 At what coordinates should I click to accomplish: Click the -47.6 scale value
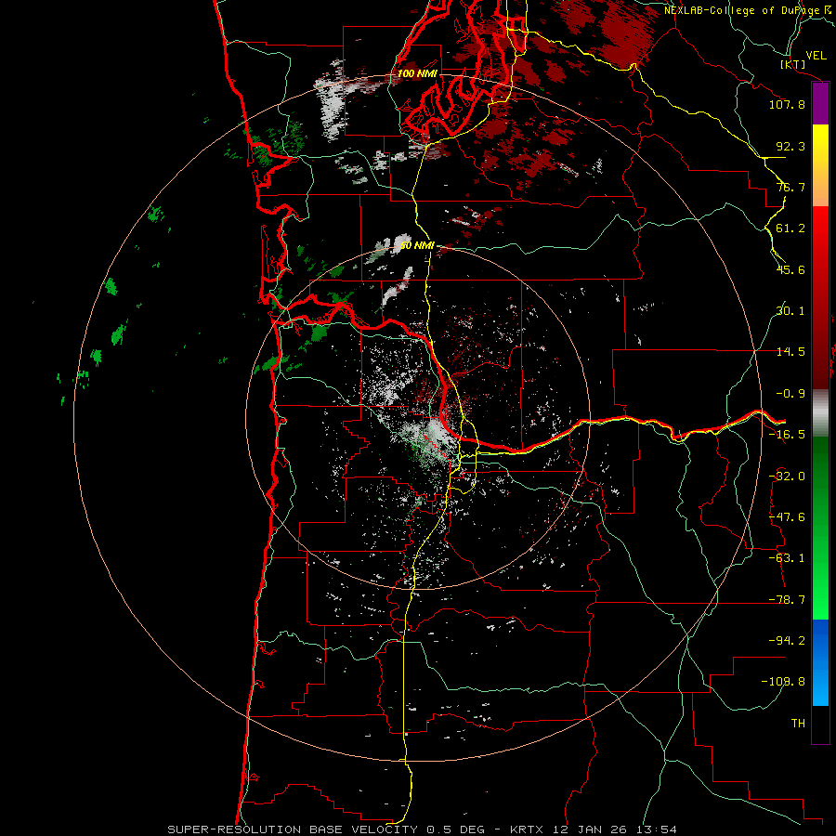[787, 517]
